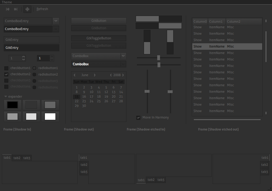Viewport: 272px width, 191px height.
Task: Switch to tab2 in right-tab notebook
Action: pyautogui.click(x=265, y=165)
